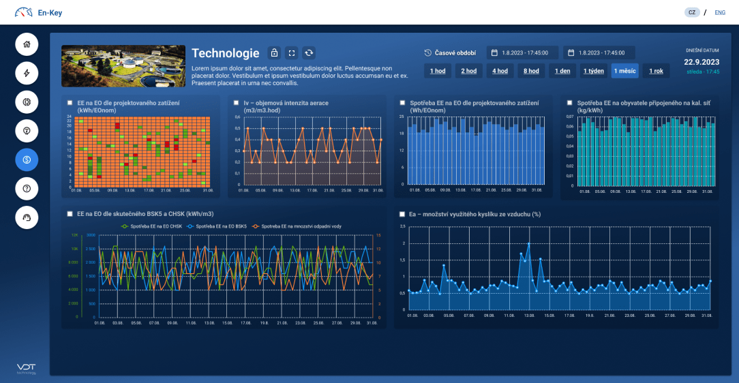739x383 pixels.
Task: Open the end date picker field
Action: [x=599, y=52]
